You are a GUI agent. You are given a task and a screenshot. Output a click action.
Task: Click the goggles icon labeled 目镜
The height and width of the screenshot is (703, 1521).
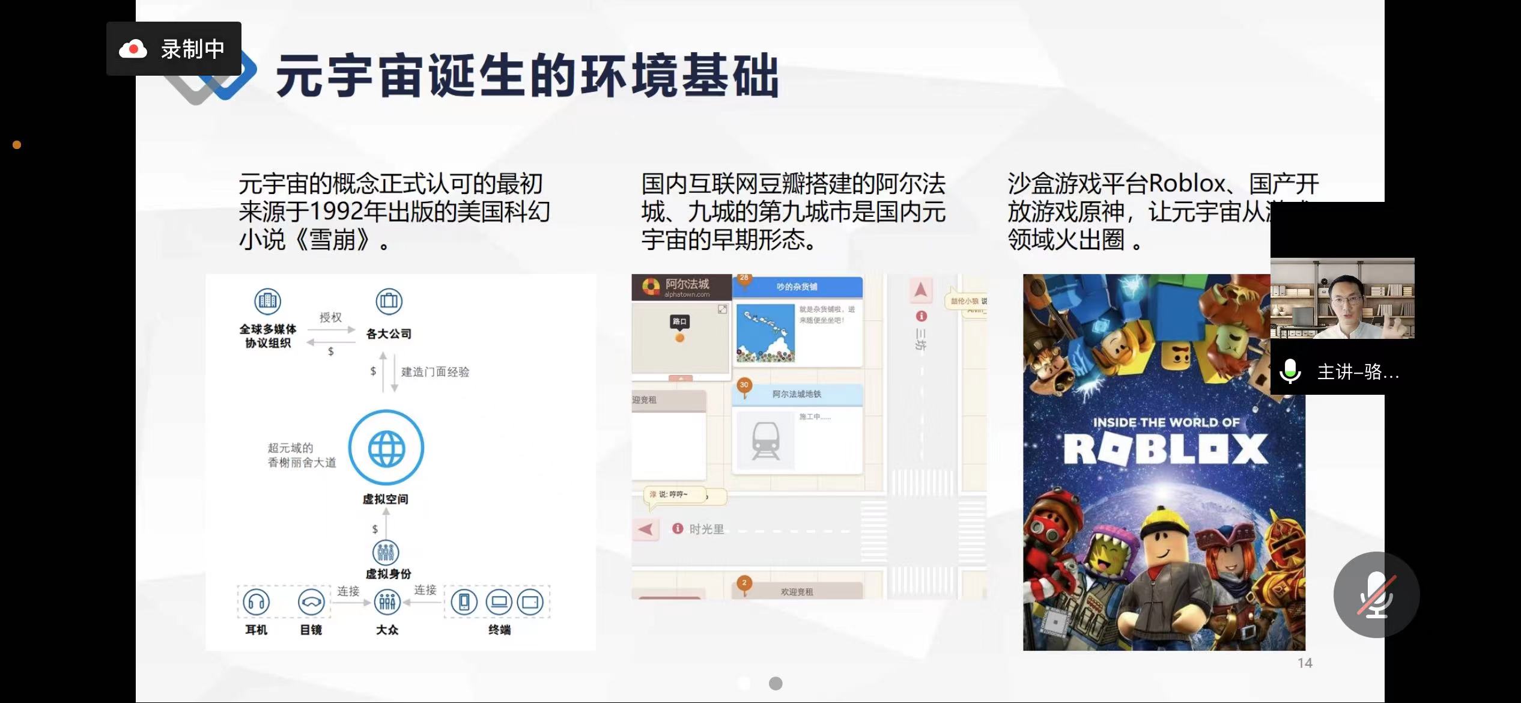311,601
